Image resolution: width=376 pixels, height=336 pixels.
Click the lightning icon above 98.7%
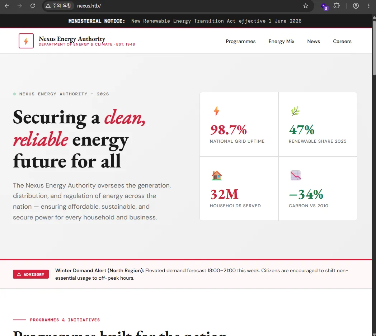click(x=217, y=111)
